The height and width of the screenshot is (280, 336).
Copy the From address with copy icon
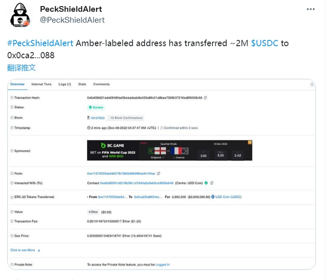[x=158, y=173]
